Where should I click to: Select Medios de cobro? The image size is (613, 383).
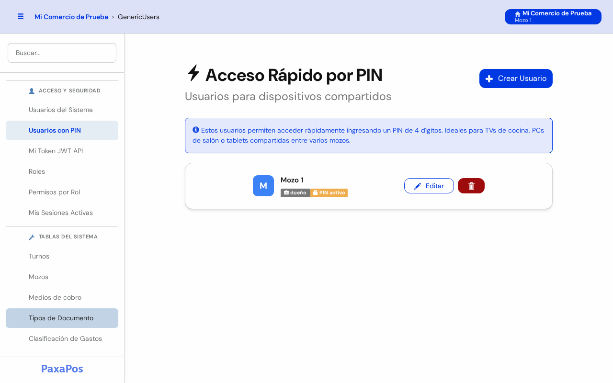[62, 297]
